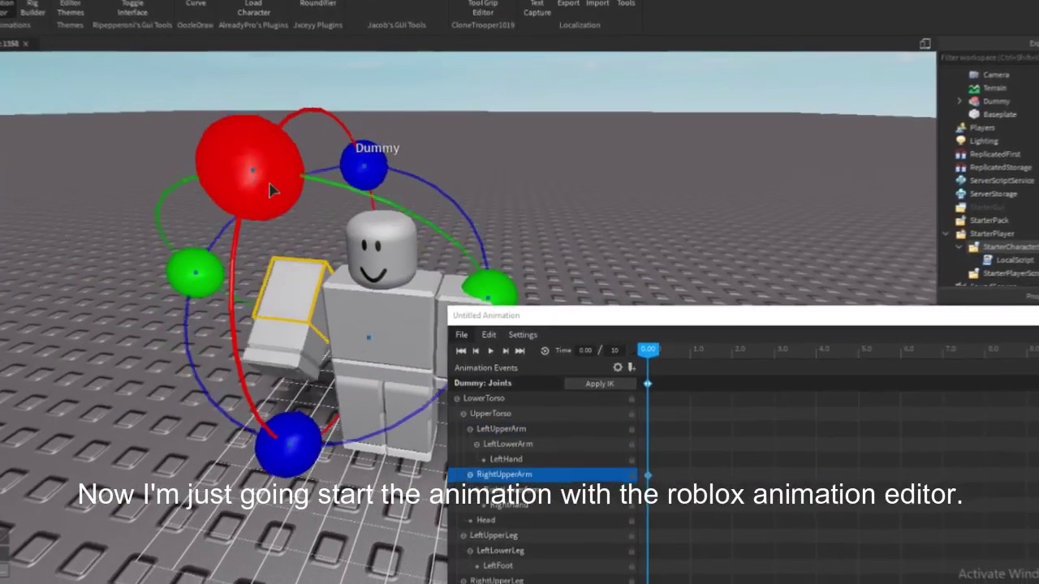1039x584 pixels.
Task: Click the small blue rotation handle near Dummy label
Action: click(x=363, y=166)
